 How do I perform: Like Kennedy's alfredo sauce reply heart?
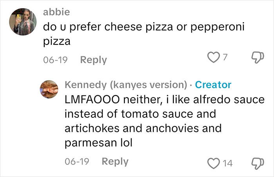point(213,163)
